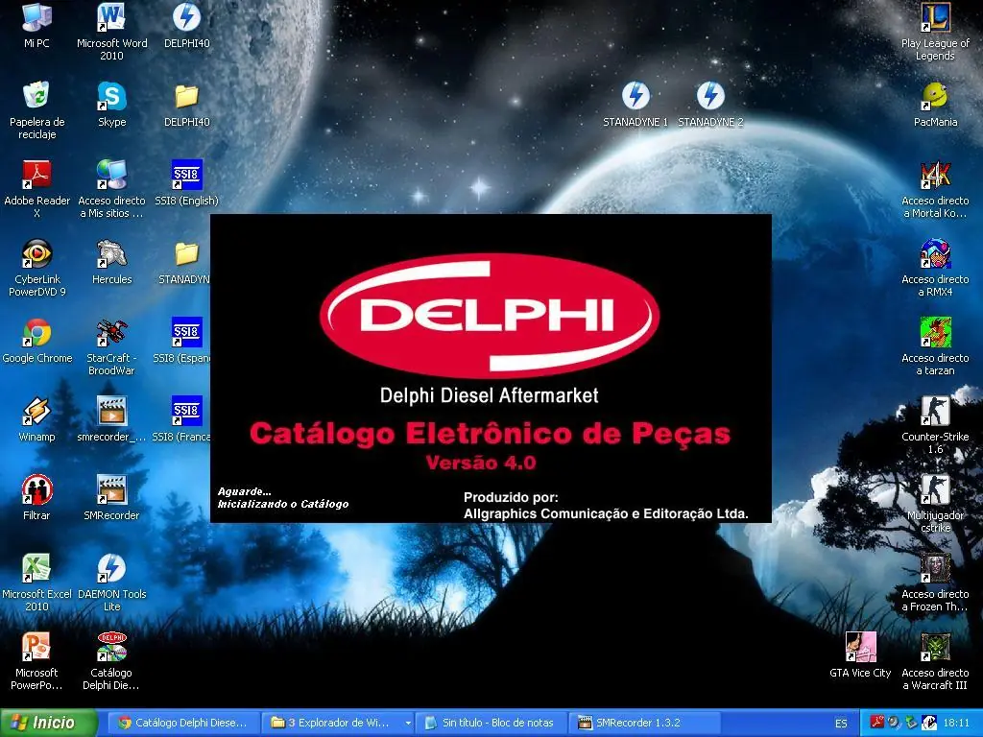
Task: Select the PacMania desktop shortcut
Action: 935,104
